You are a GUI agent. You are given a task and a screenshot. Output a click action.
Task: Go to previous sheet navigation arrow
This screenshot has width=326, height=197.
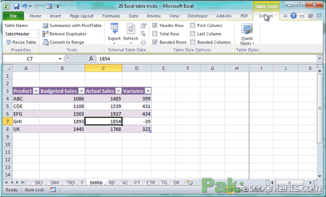point(12,182)
